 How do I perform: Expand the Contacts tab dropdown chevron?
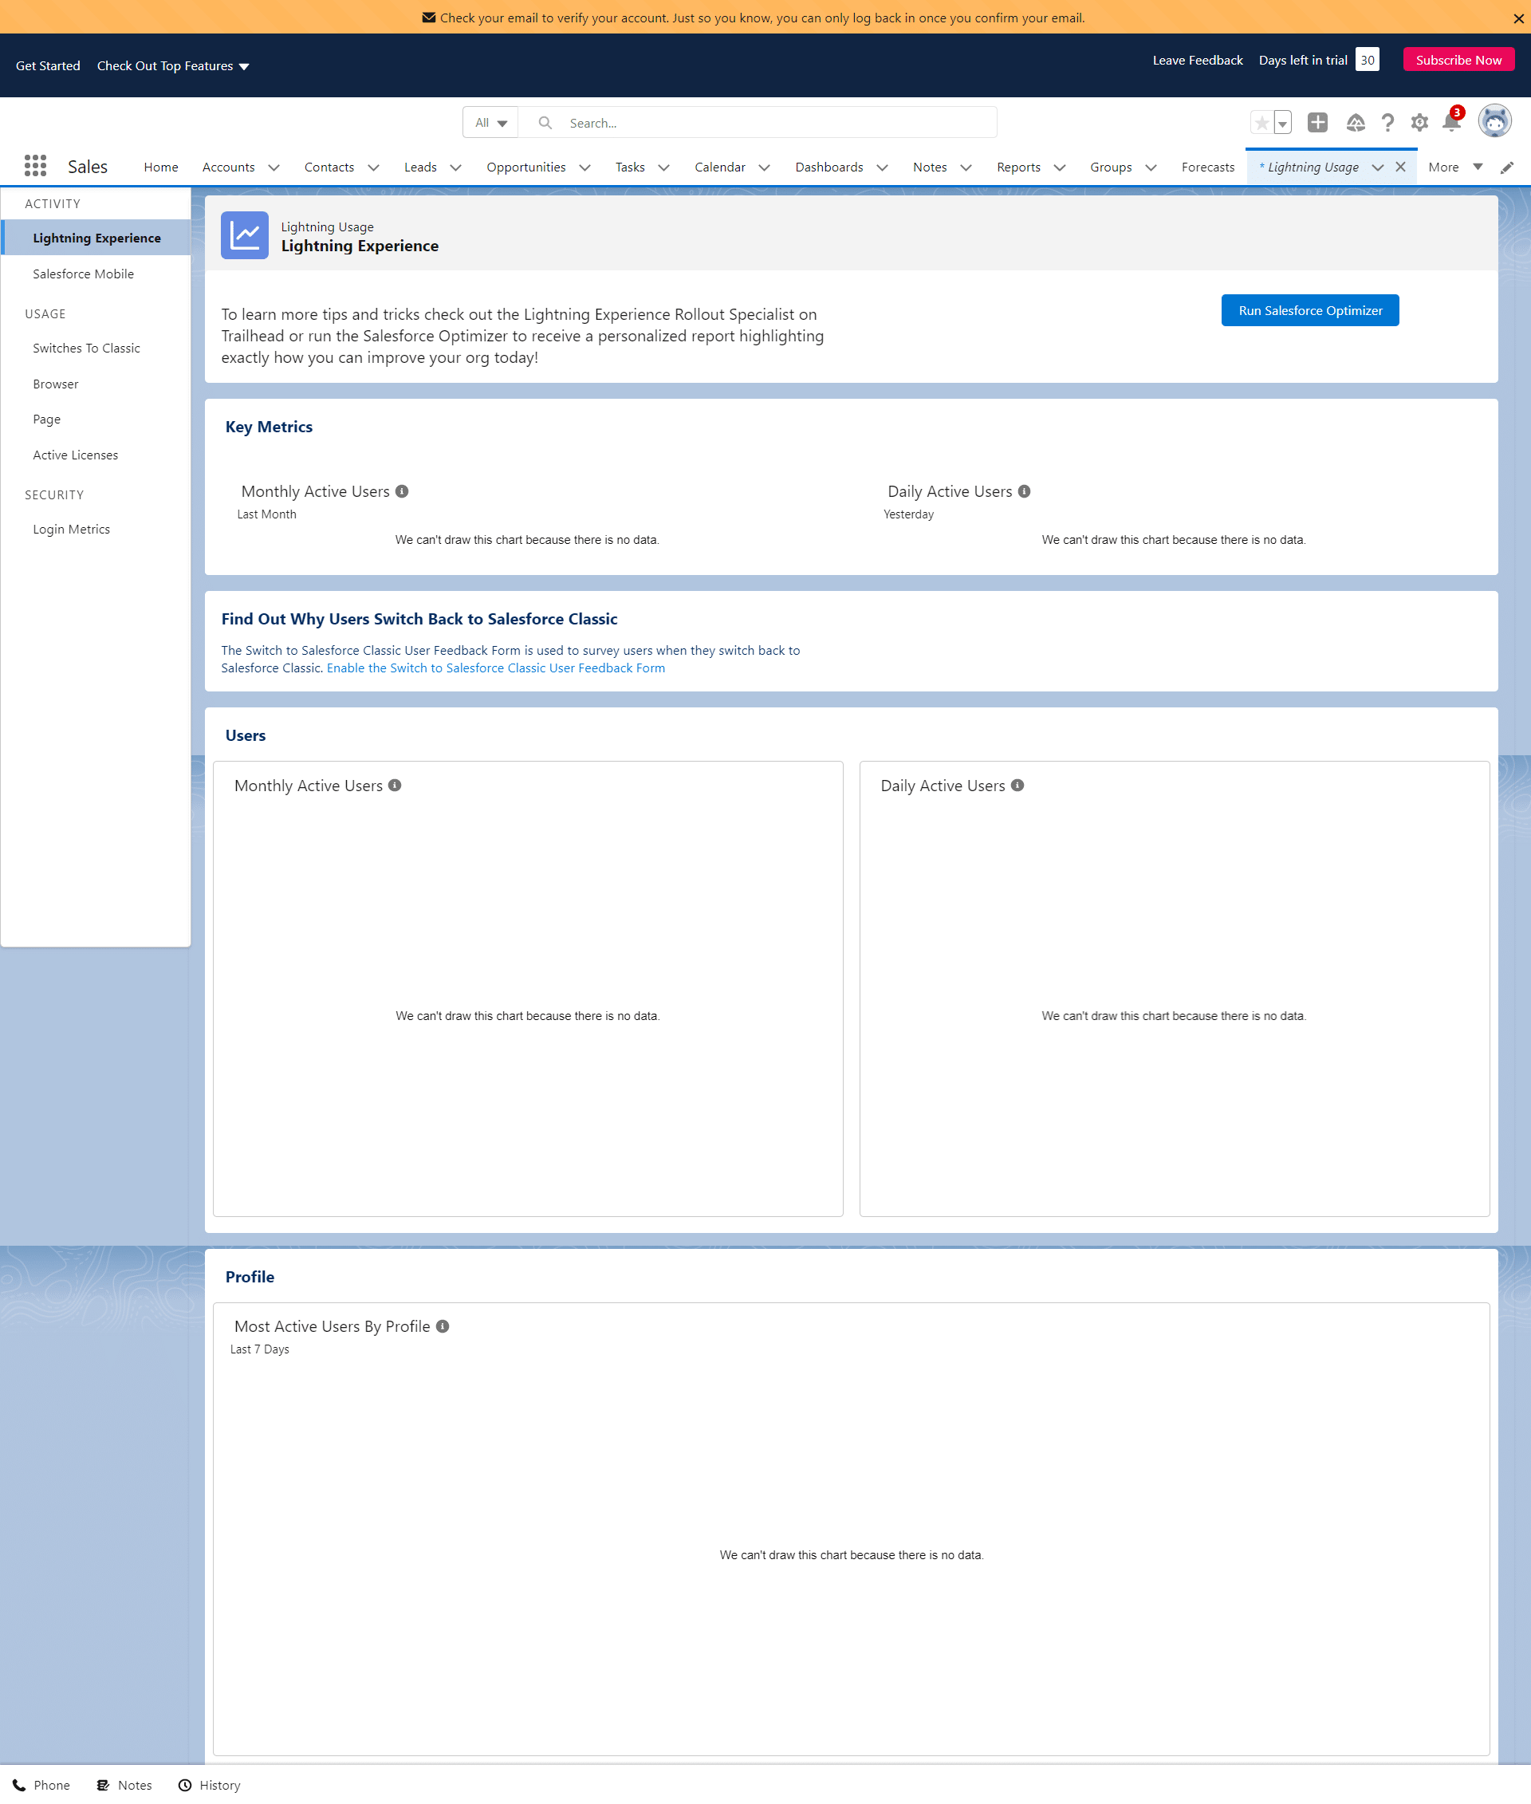coord(373,167)
